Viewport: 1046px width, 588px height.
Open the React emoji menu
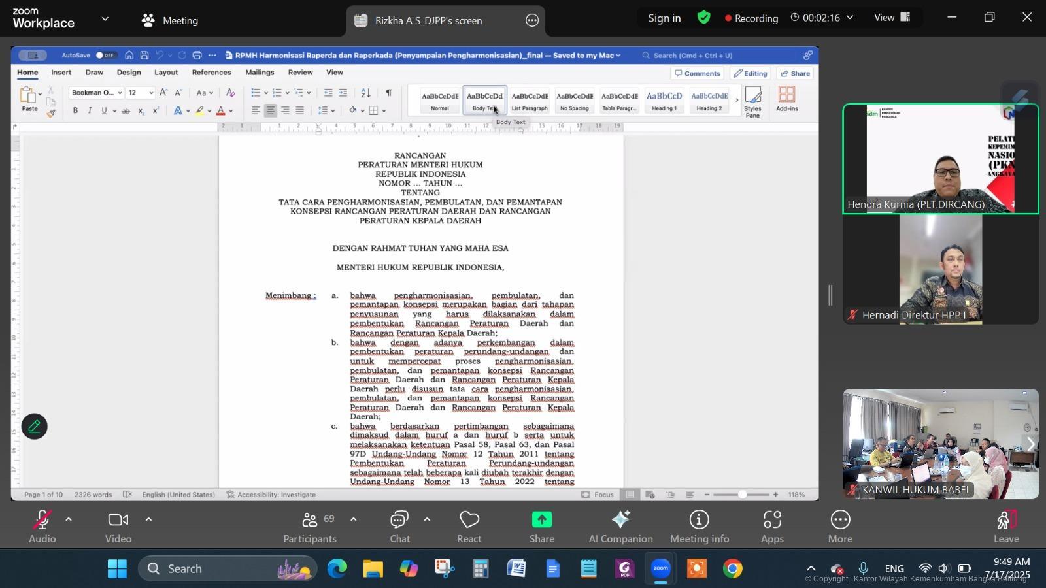(x=469, y=527)
